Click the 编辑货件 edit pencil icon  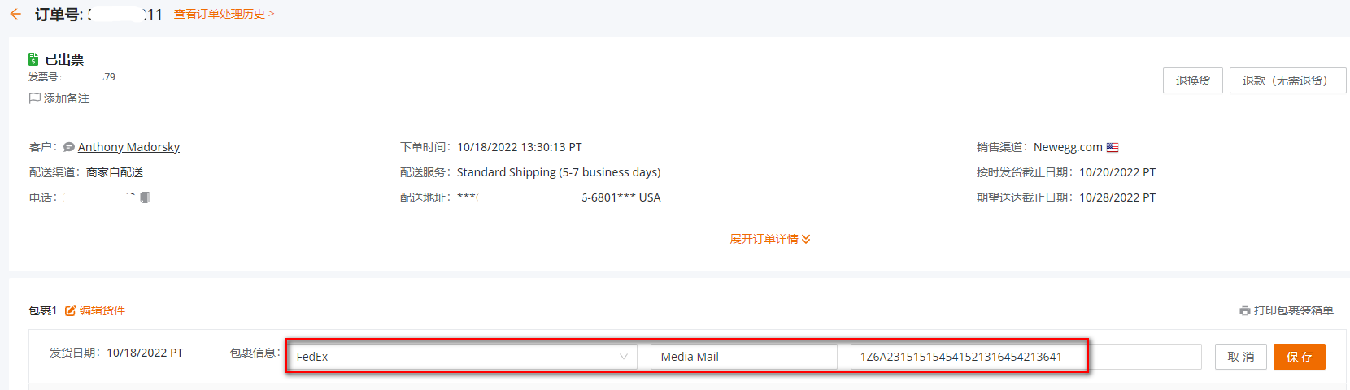coord(71,310)
